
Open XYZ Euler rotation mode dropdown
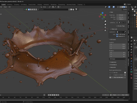pos(118,59)
